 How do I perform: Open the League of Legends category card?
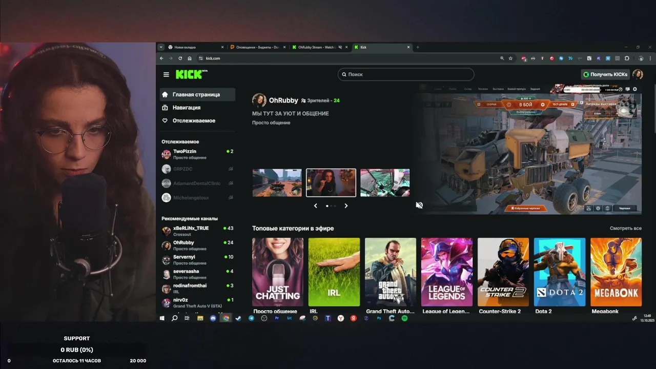pyautogui.click(x=447, y=272)
